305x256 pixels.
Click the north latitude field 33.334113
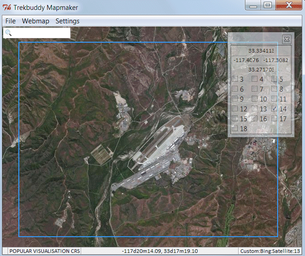(261, 50)
